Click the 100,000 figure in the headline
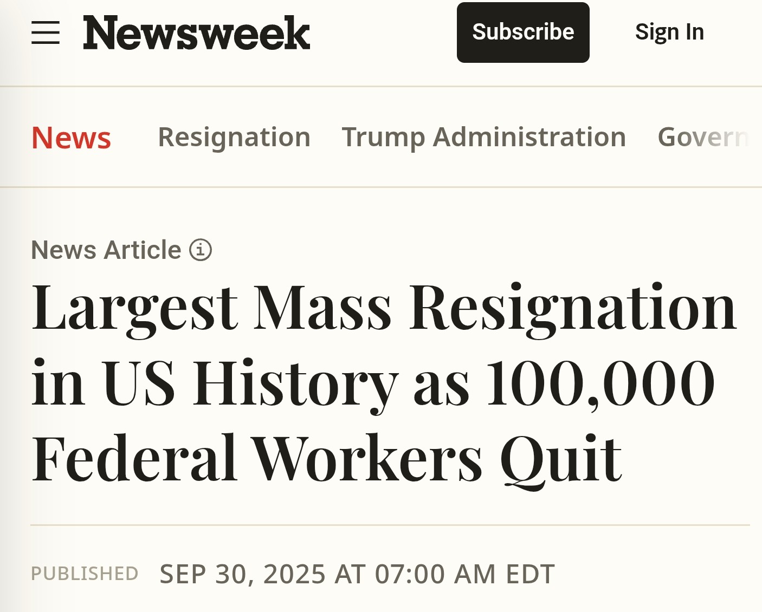Viewport: 762px width, 612px height. pos(600,383)
